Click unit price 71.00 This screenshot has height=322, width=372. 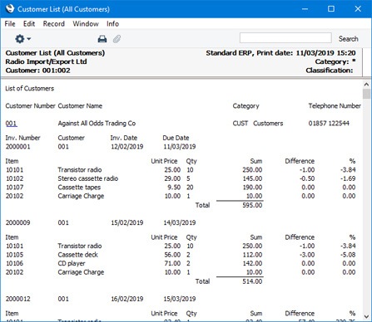tap(172, 264)
